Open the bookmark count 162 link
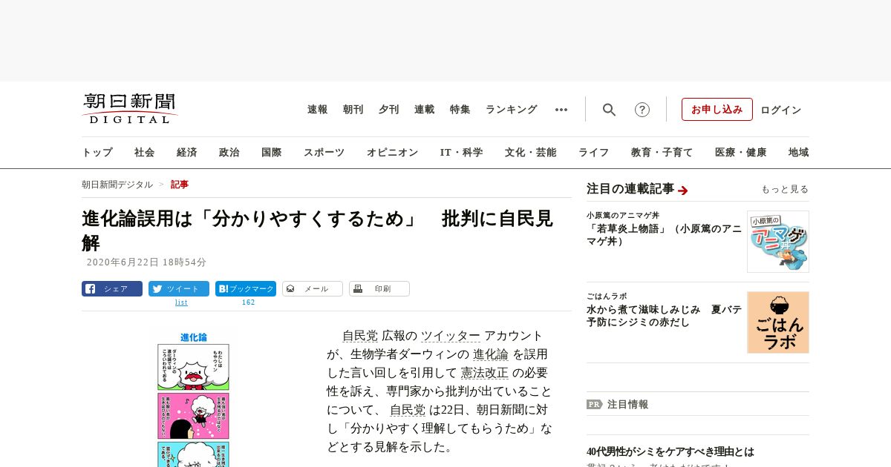Screen dimensions: 891x467 pos(249,302)
